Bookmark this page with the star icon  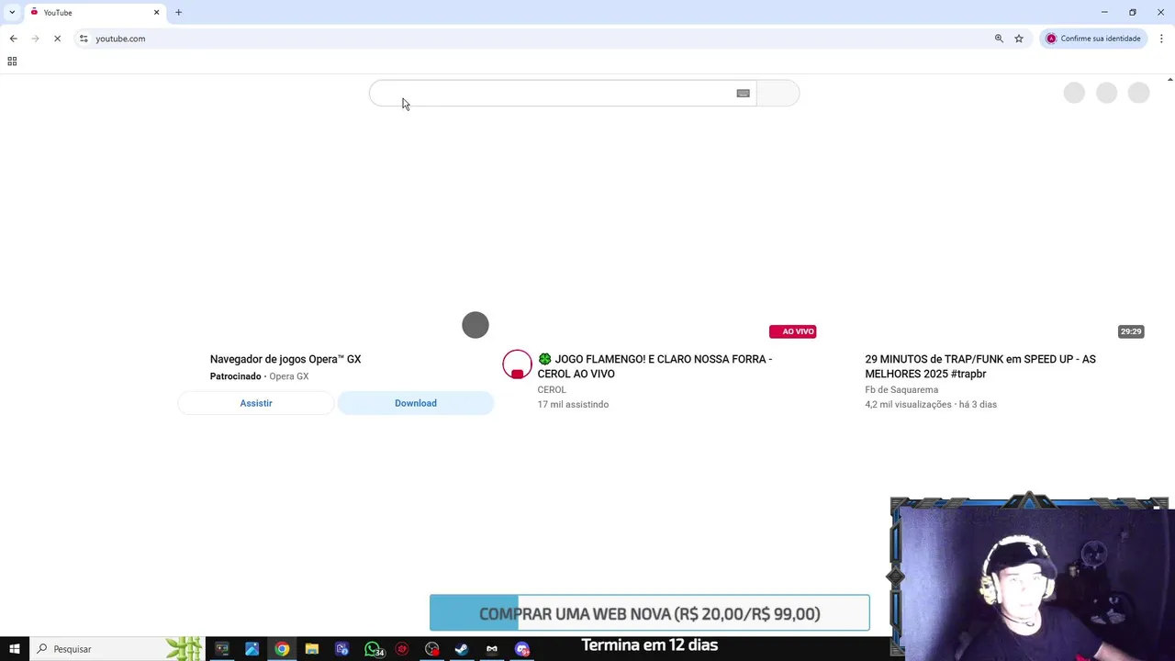pos(1019,39)
